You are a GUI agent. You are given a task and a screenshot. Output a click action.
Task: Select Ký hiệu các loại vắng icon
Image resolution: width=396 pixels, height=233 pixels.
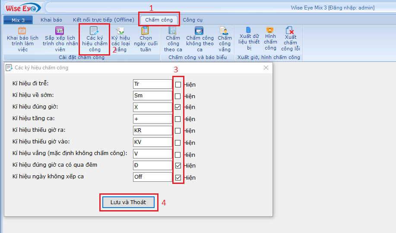(120, 39)
